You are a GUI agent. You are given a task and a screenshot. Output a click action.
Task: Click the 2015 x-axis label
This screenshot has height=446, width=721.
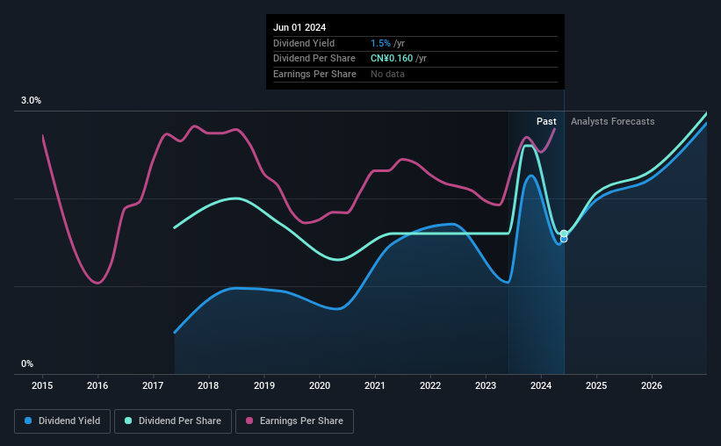coord(42,385)
